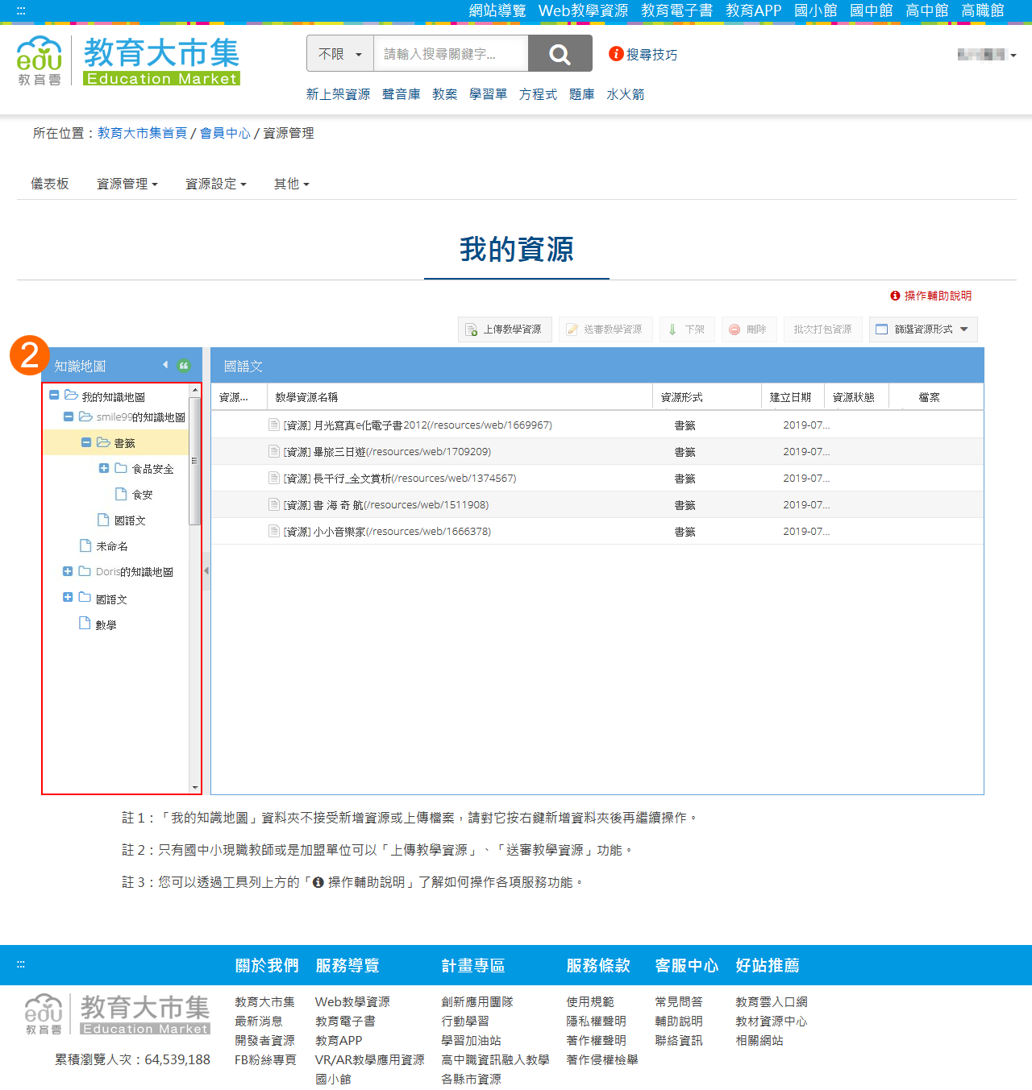Open 教育大市集首頁 breadcrumb link
The width and height of the screenshot is (1032, 1090).
(143, 133)
